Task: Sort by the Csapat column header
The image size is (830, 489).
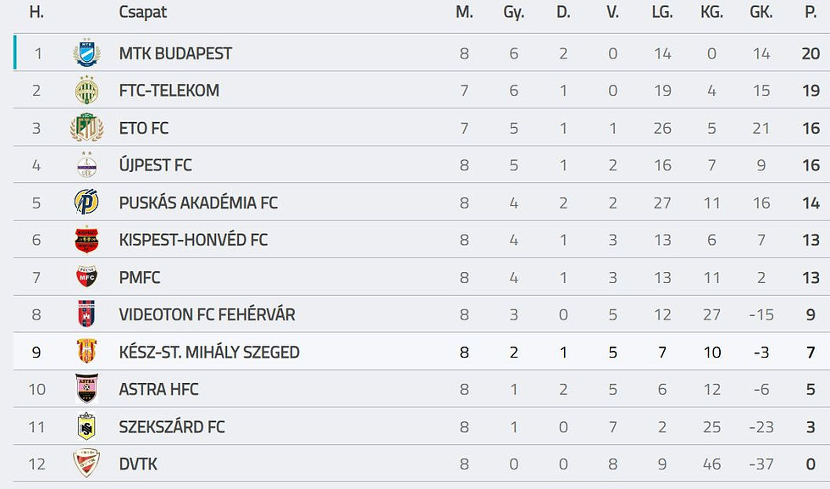Action: (143, 12)
